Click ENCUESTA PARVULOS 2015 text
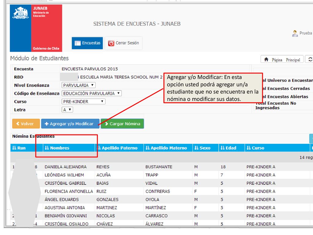 click(90, 69)
